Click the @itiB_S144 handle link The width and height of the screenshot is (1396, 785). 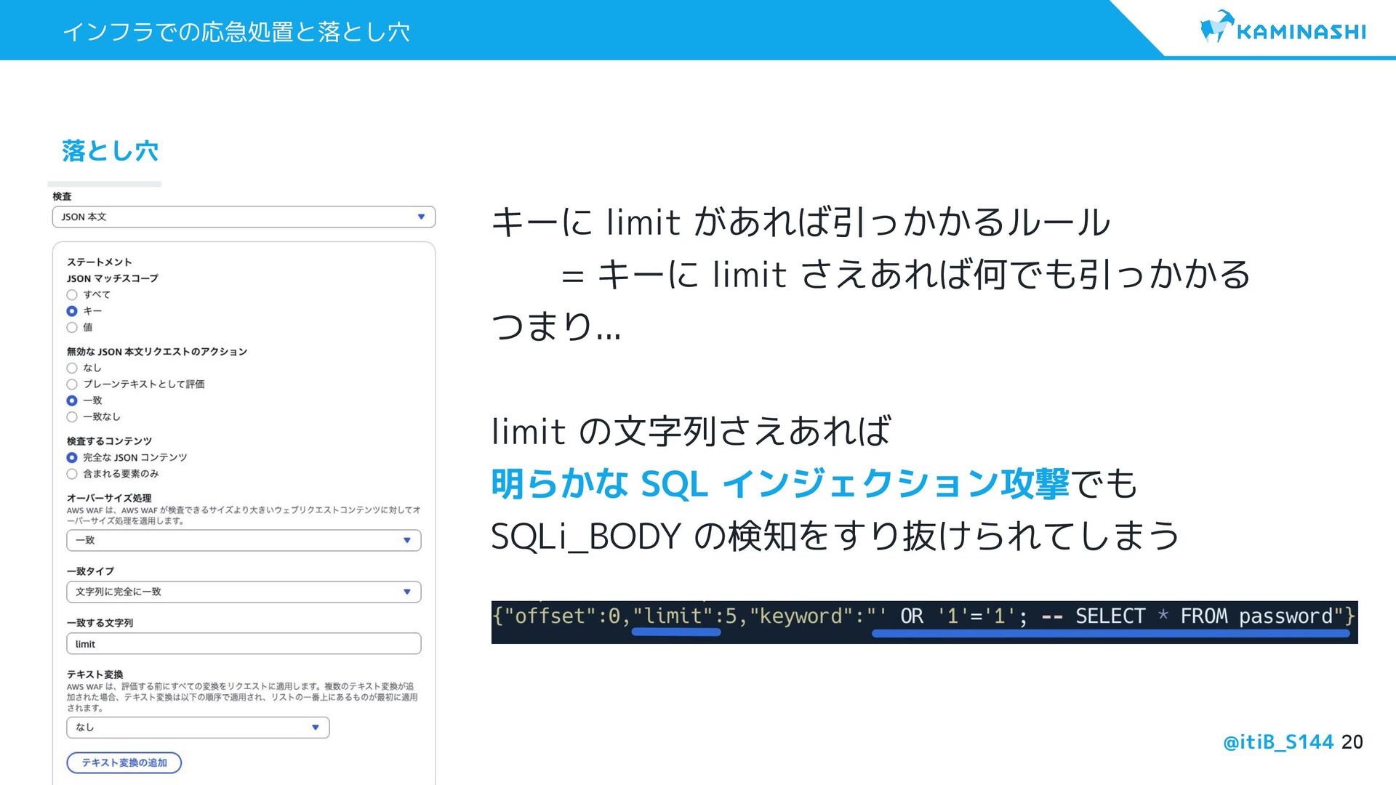[1277, 741]
